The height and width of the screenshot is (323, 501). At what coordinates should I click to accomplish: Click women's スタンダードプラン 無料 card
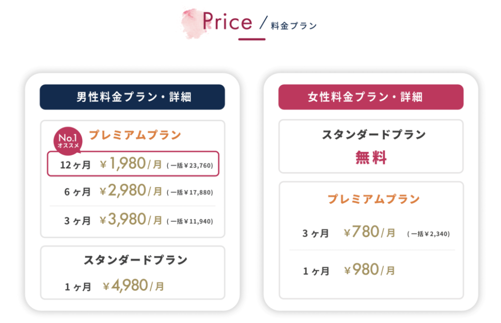371,147
